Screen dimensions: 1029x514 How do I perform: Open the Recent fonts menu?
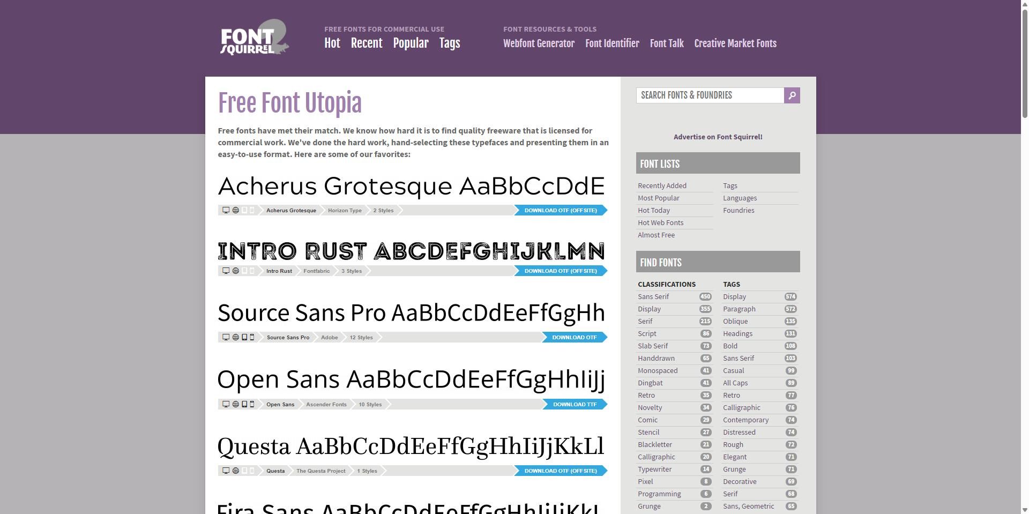click(367, 43)
